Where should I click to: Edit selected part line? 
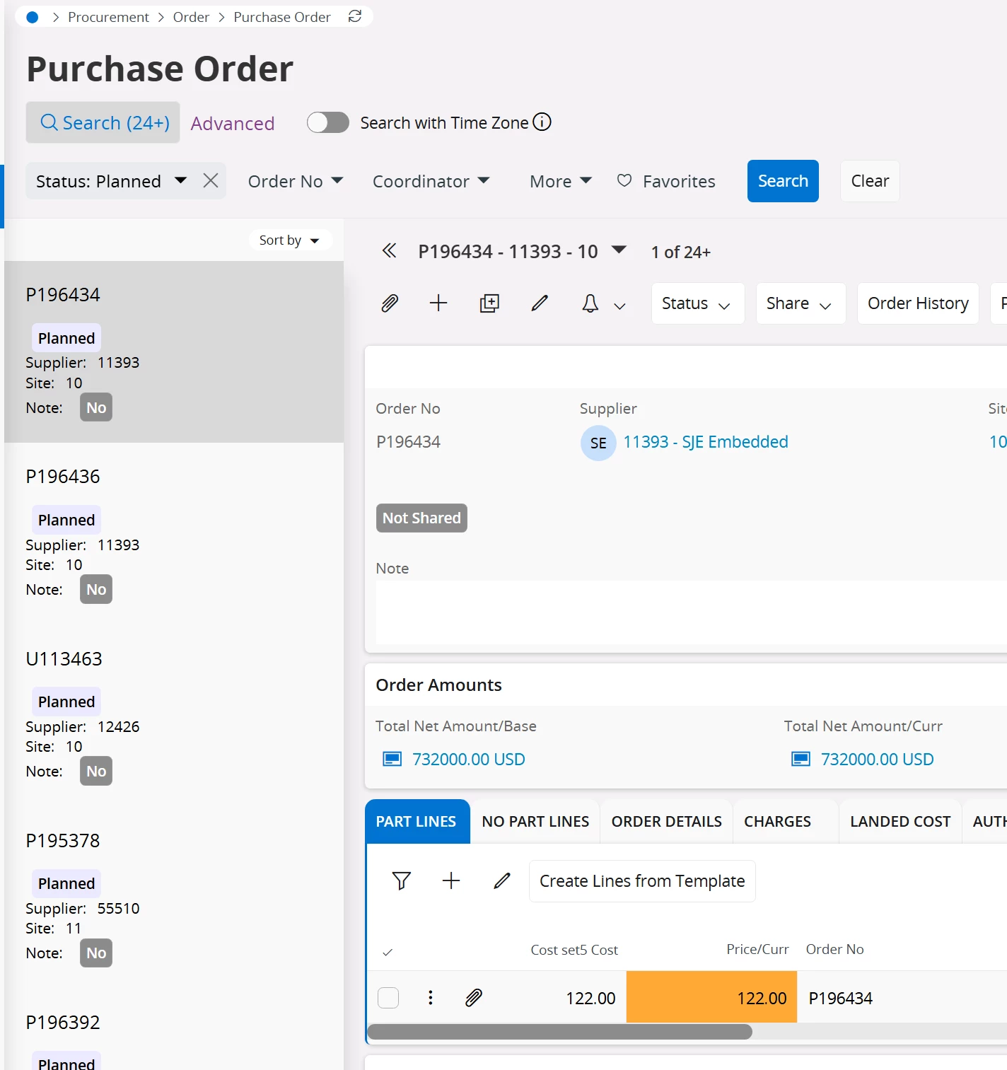[x=502, y=881]
